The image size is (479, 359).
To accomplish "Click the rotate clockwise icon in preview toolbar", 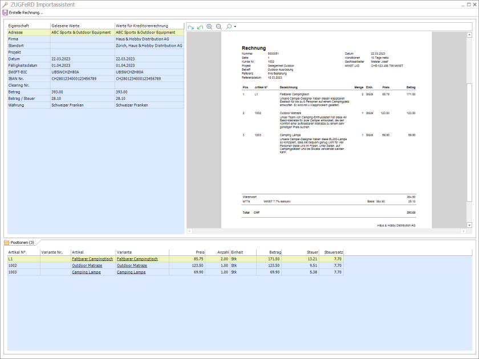I will (191, 27).
